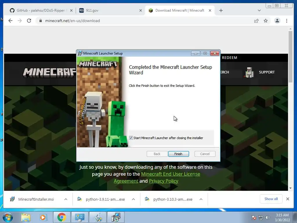Open Windows Explorer from taskbar
297x223 pixels.
point(26,217)
